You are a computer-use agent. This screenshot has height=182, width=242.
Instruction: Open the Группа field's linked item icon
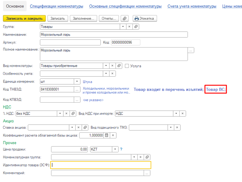(136, 27)
